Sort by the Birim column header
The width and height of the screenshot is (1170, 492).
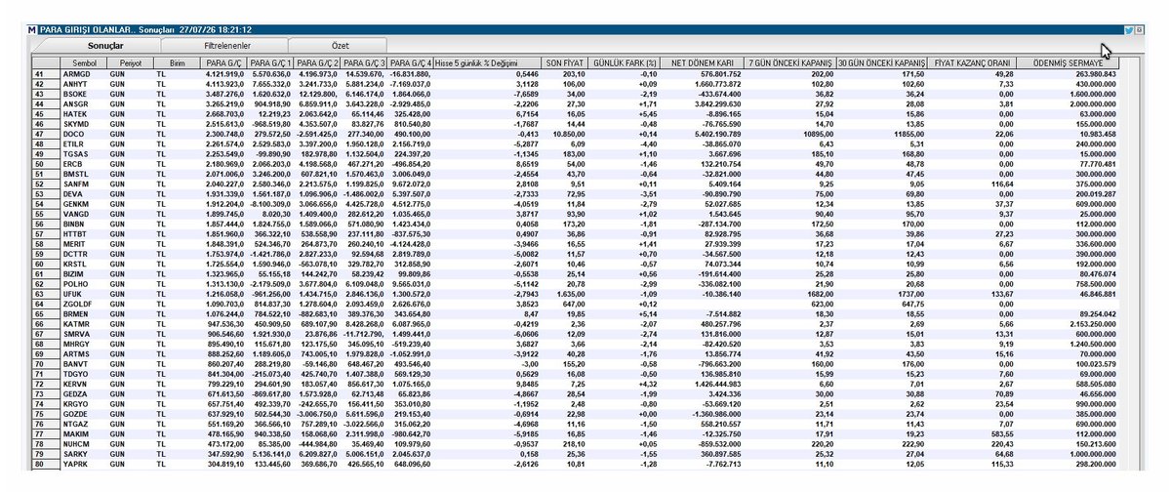coord(177,63)
